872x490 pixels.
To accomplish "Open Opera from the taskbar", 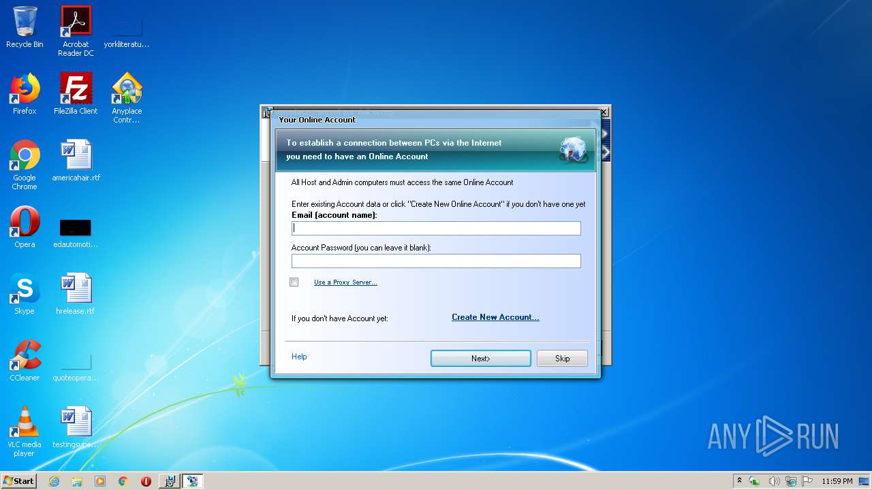I will (146, 481).
